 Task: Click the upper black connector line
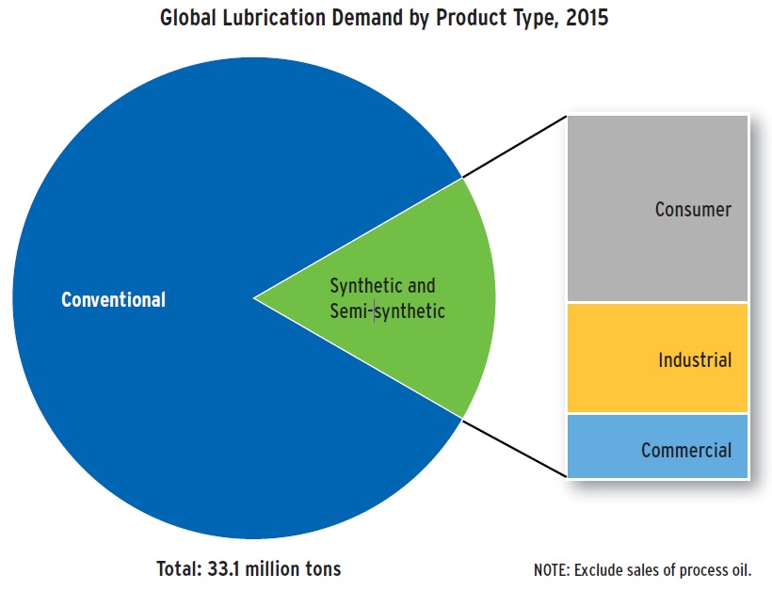(x=514, y=146)
